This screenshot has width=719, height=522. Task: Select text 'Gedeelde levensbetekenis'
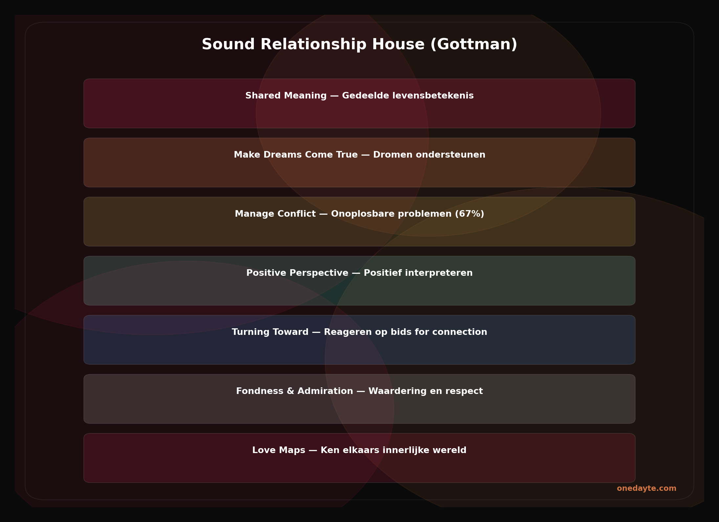pos(408,96)
